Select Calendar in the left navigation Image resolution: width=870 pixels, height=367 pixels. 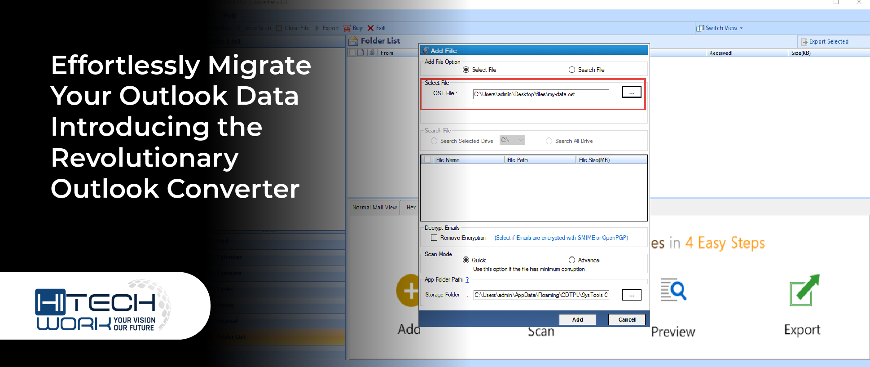229,257
